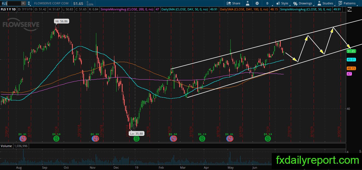Screen dimensions: 362x170
Task: Click the green 51.65 price axis bubble
Action: [x=351, y=51]
